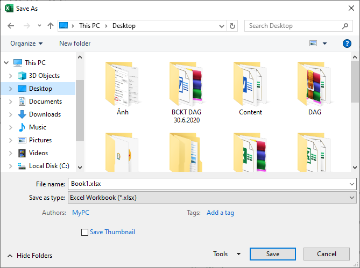This screenshot has height=268, width=360.
Task: Click Hide Folders
Action: click(x=30, y=256)
